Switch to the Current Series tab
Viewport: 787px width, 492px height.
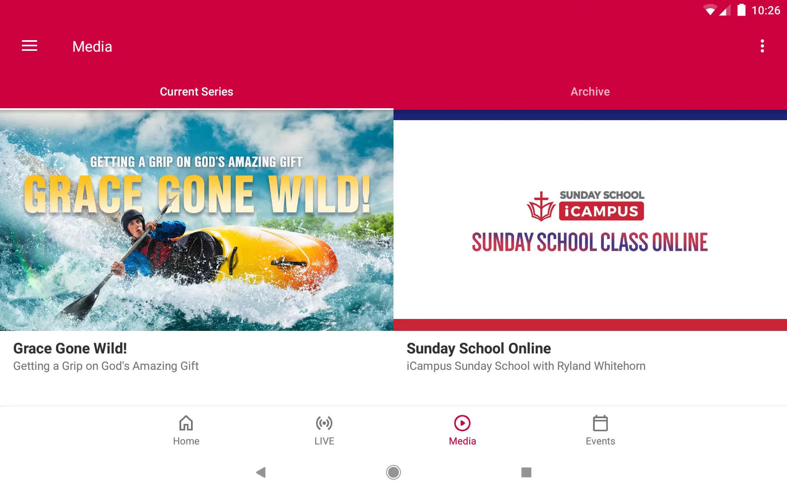197,91
